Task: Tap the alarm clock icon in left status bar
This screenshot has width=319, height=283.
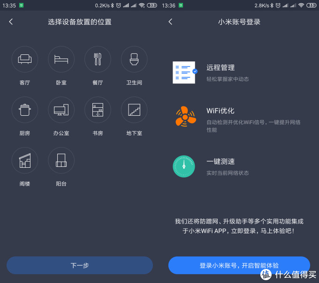Action: (x=118, y=6)
